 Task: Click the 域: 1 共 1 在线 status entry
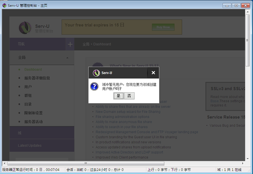coord(229,169)
